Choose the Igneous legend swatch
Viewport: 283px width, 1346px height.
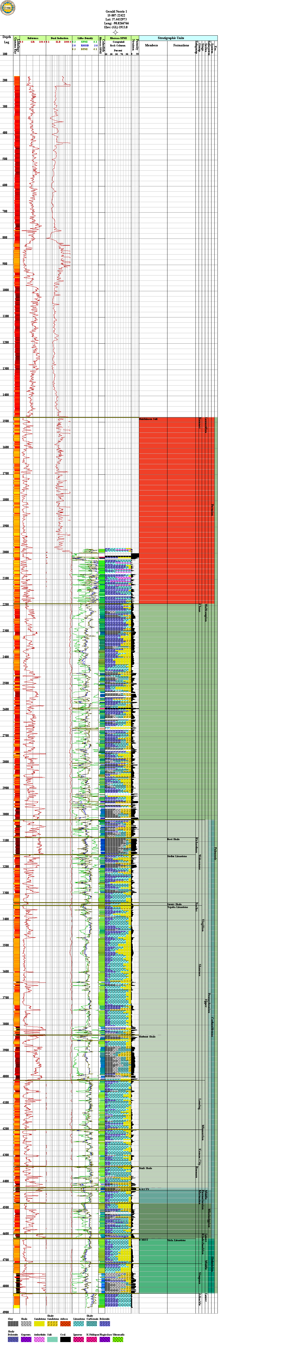78,1339
